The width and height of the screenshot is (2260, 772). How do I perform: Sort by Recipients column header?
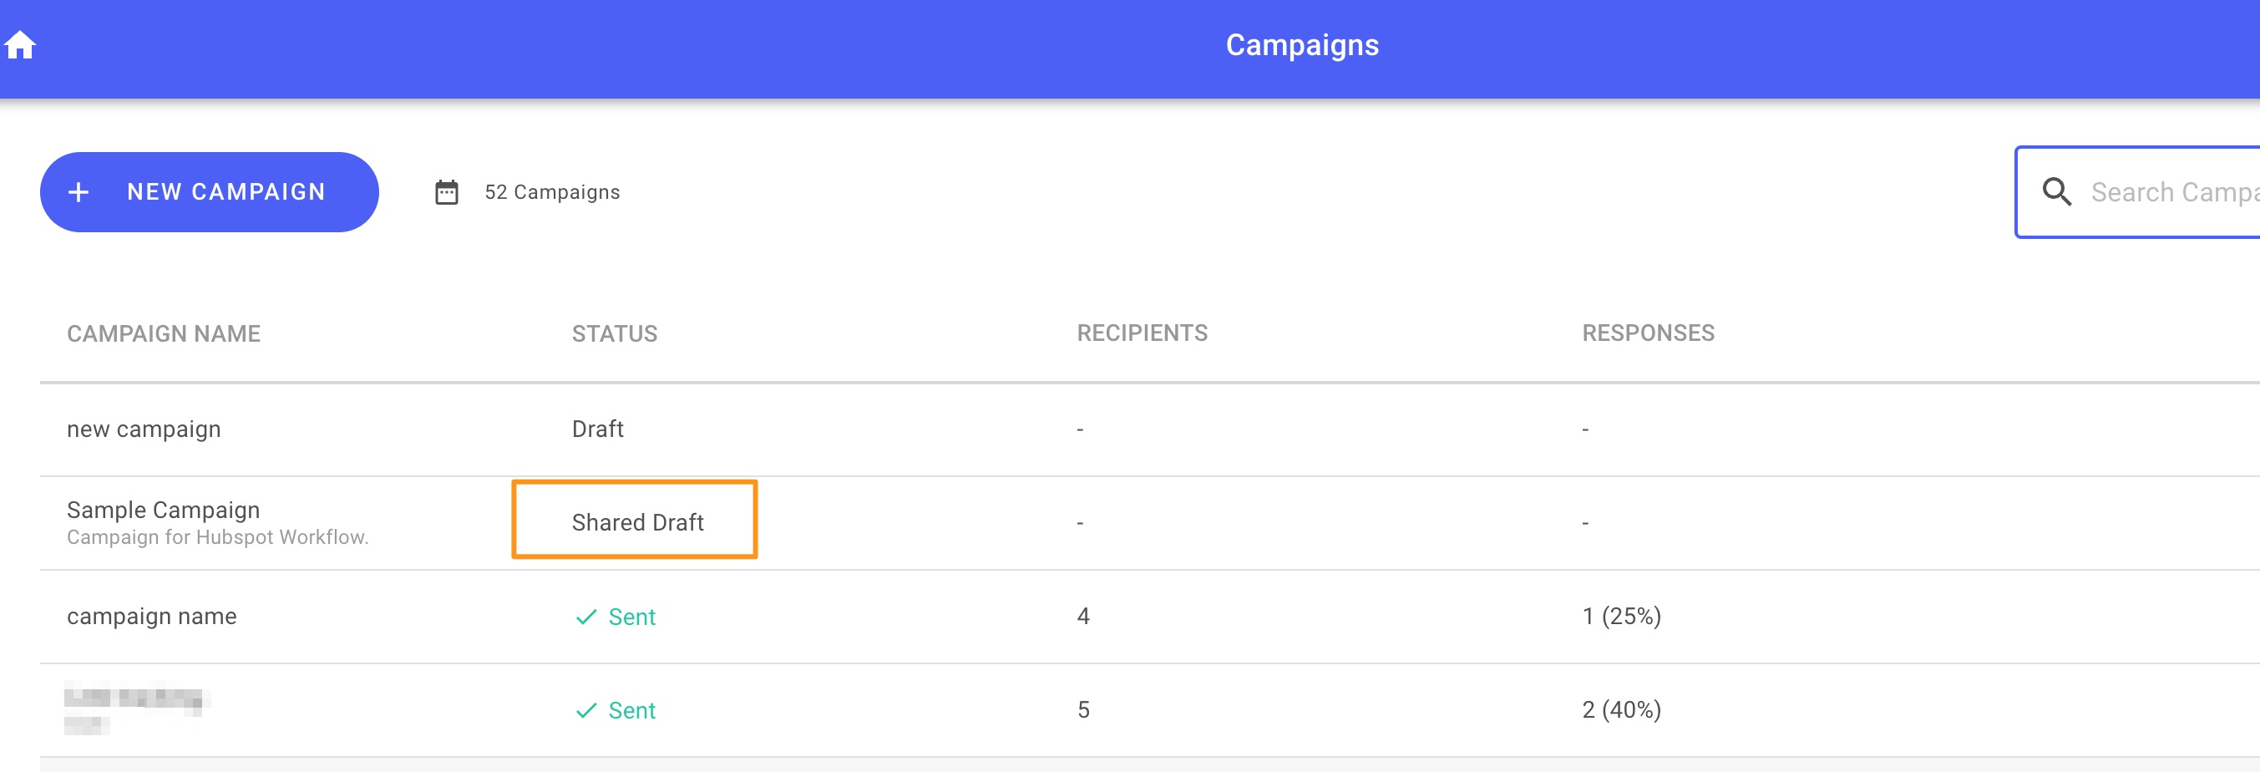1142,333
